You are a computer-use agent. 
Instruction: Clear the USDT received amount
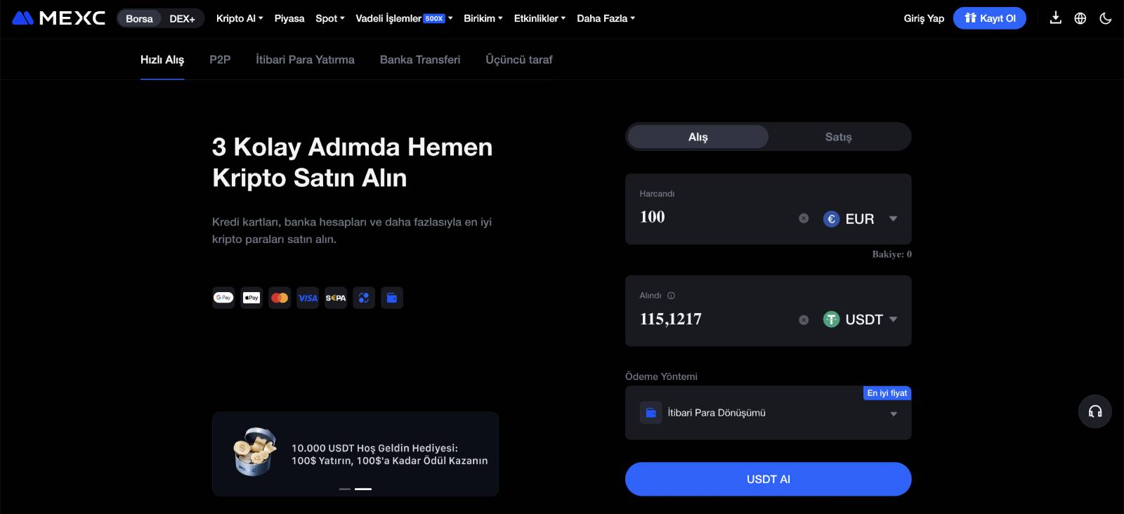click(804, 320)
